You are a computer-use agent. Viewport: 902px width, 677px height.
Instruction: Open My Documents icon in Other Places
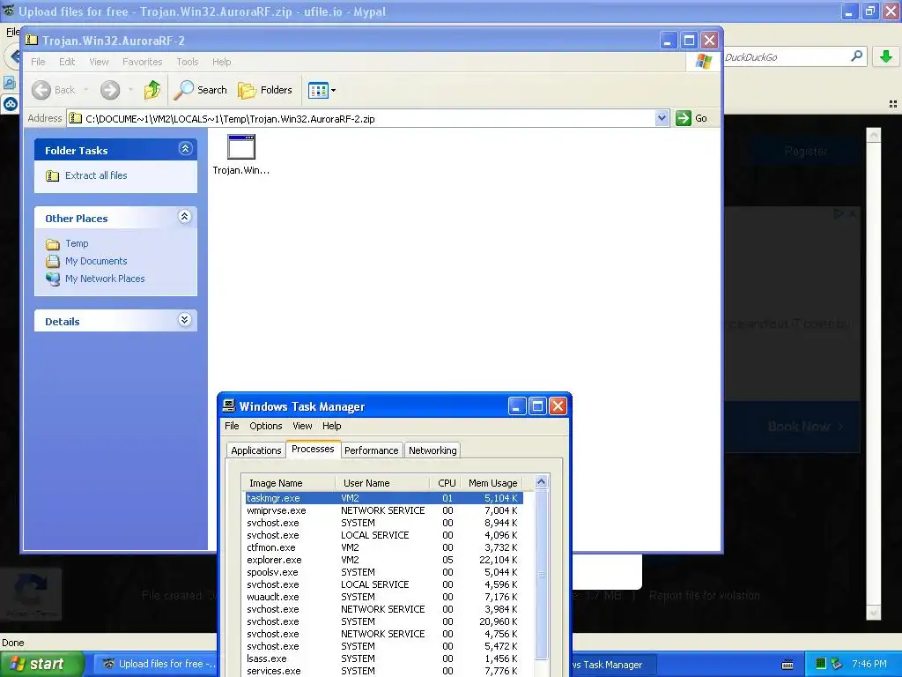click(52, 261)
